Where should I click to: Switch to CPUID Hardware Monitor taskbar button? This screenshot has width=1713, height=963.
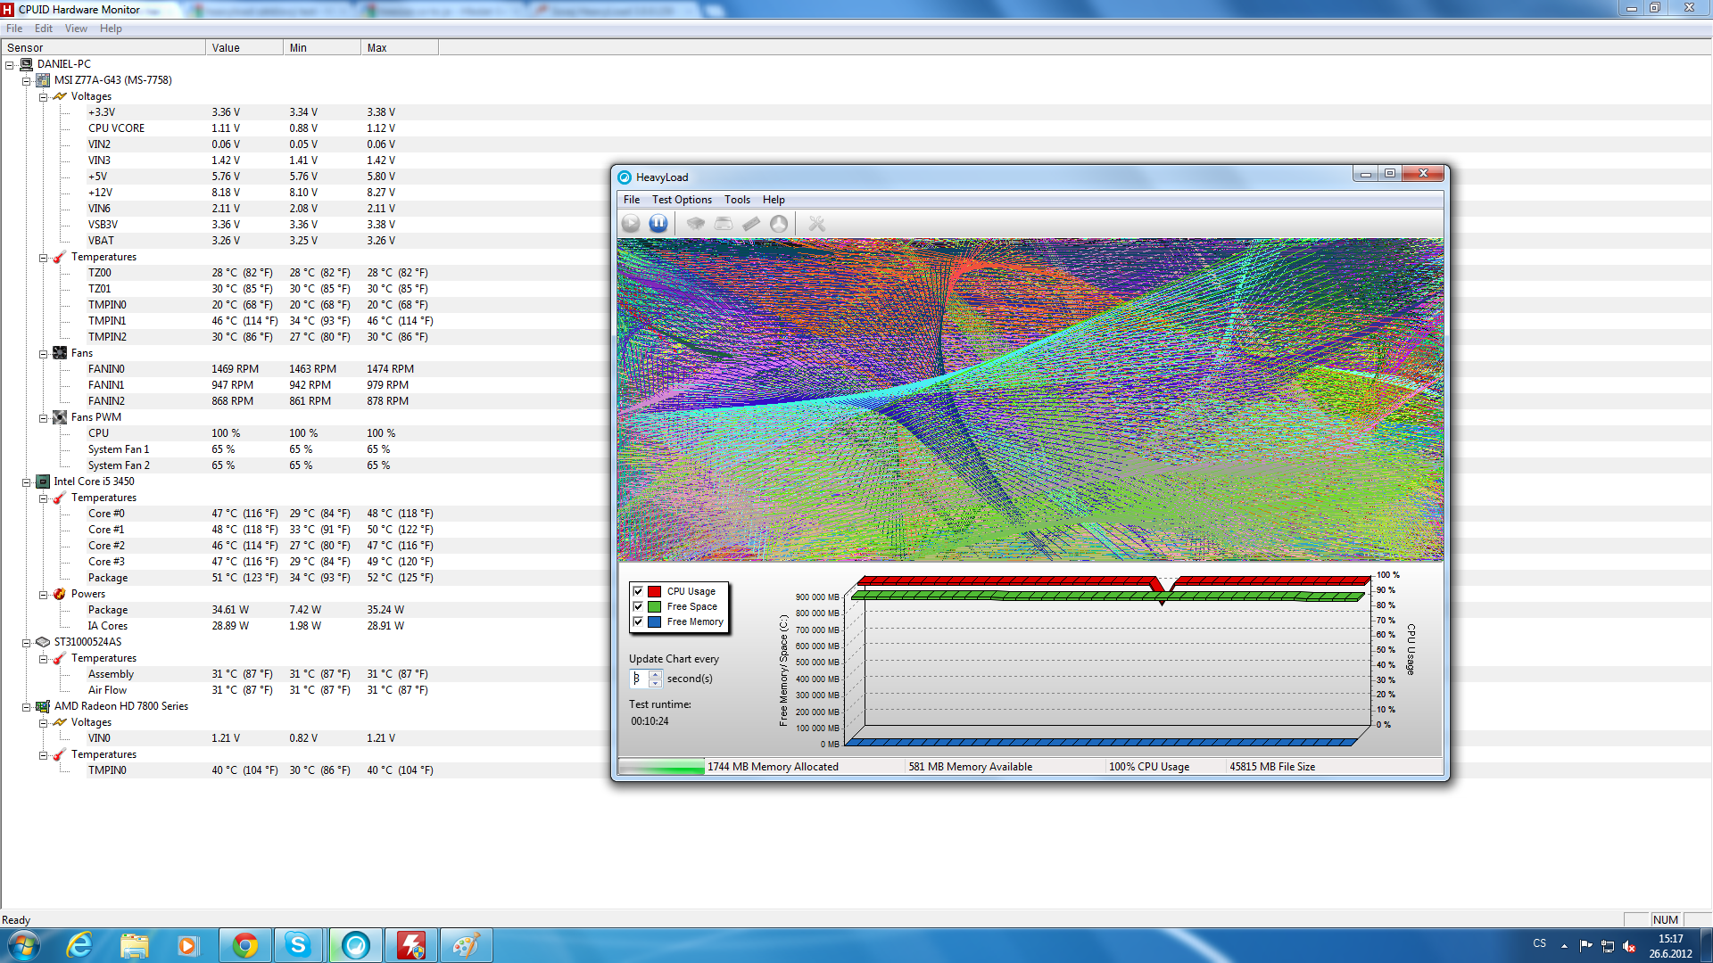410,945
